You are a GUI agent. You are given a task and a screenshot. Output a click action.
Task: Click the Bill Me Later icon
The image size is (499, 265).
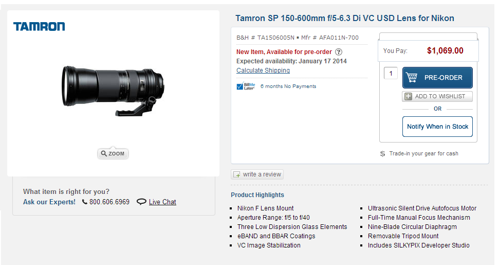pyautogui.click(x=246, y=86)
